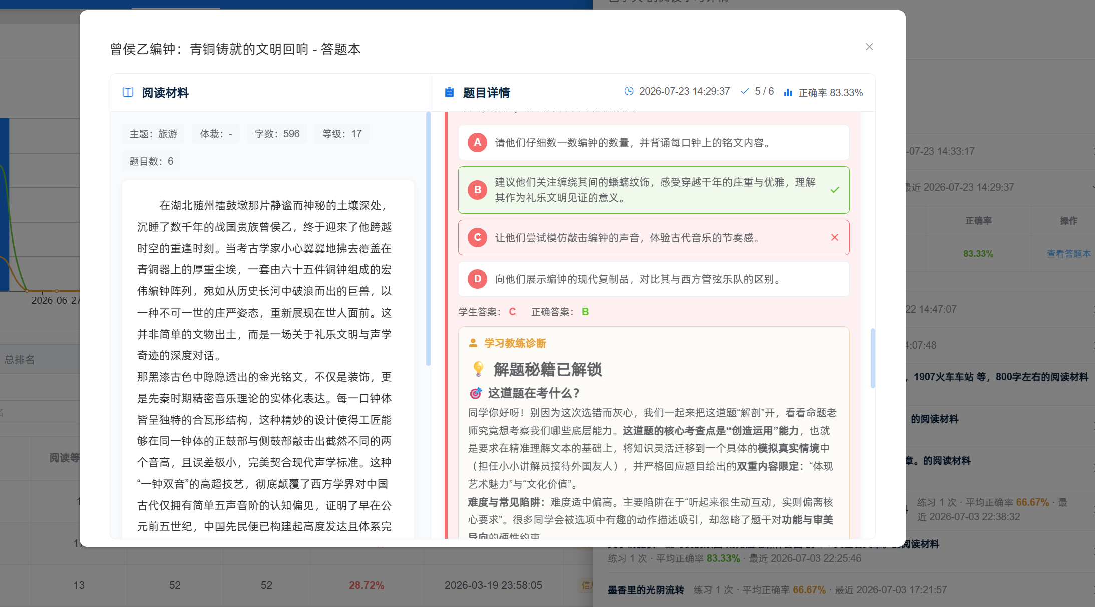Click 83.33% cell in background table
This screenshot has height=607, width=1095.
click(978, 254)
